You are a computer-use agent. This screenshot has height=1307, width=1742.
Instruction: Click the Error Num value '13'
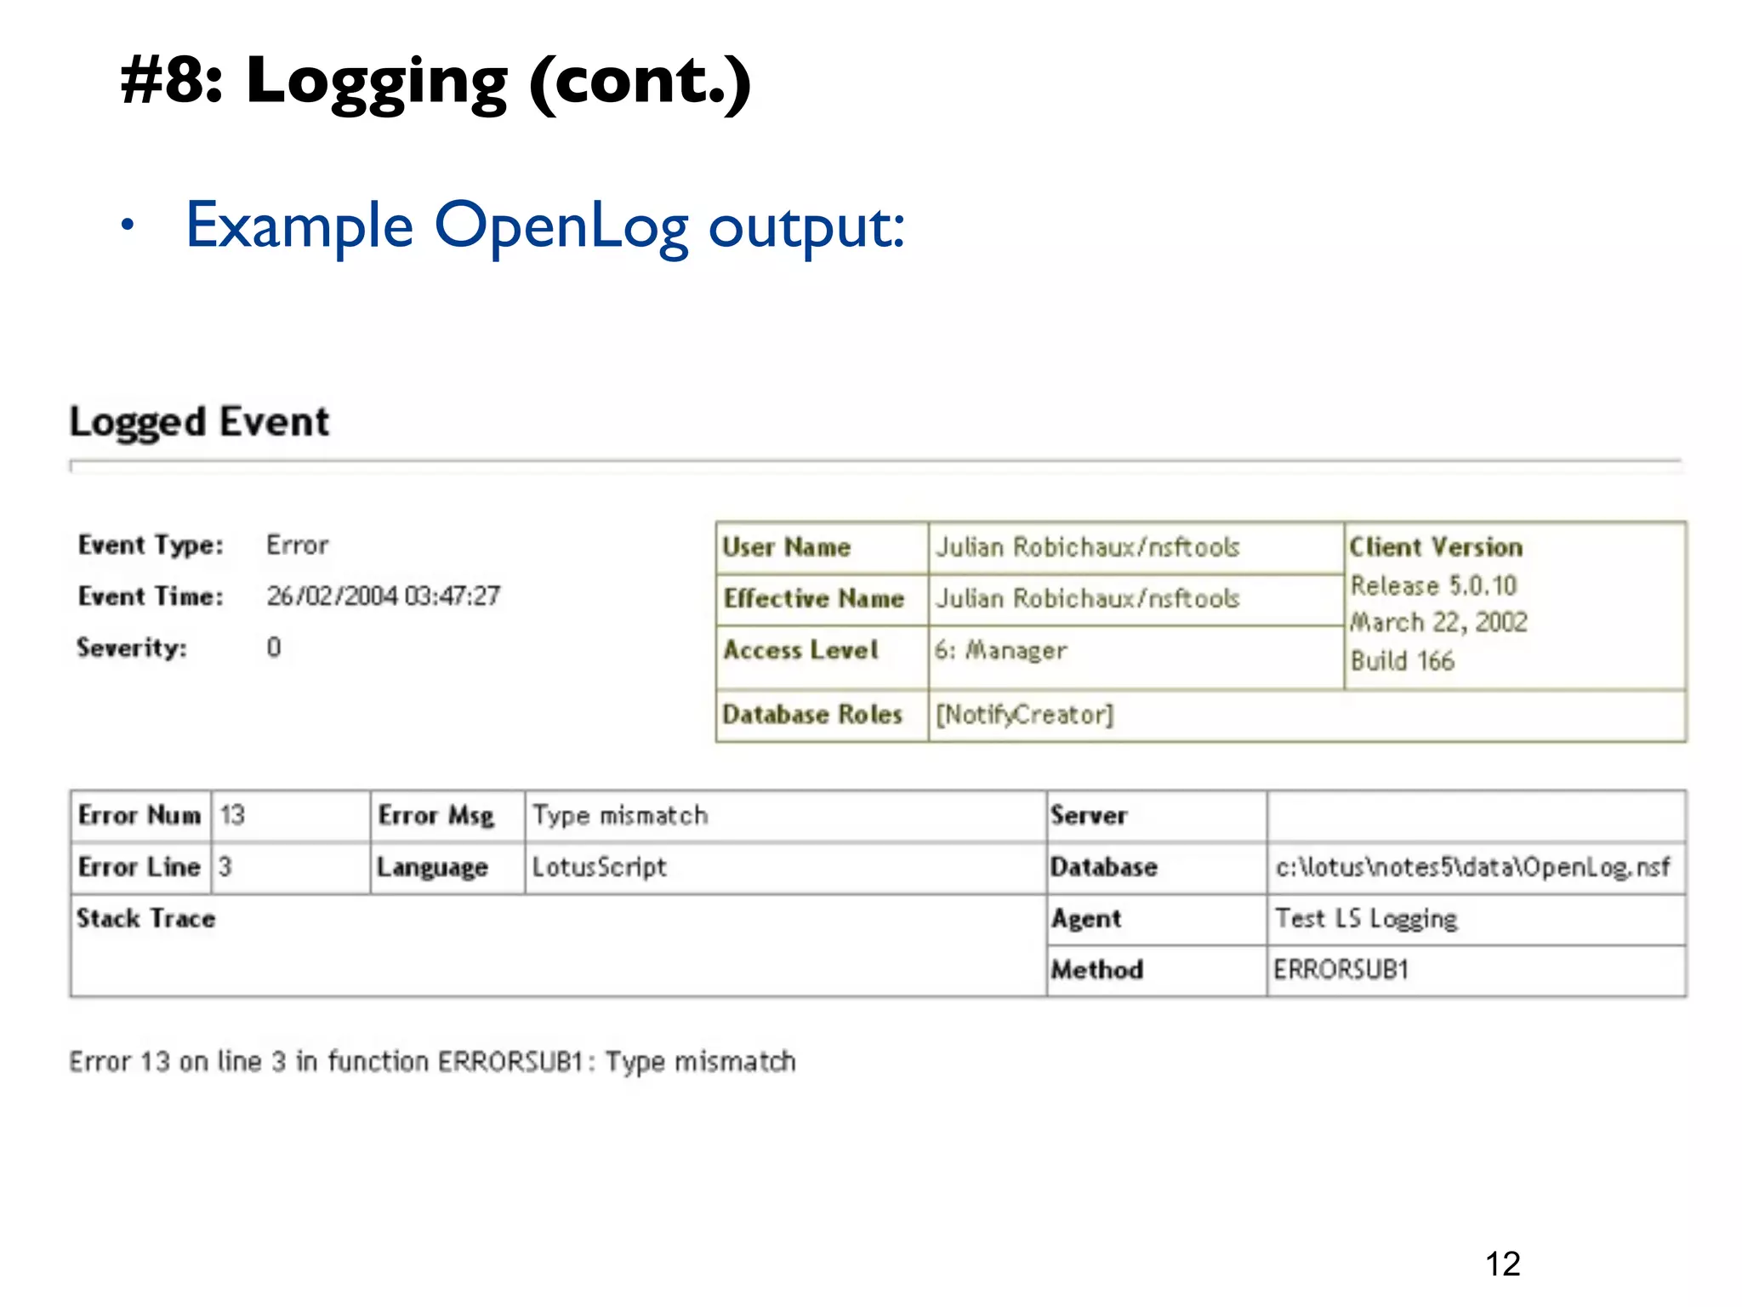(x=232, y=815)
